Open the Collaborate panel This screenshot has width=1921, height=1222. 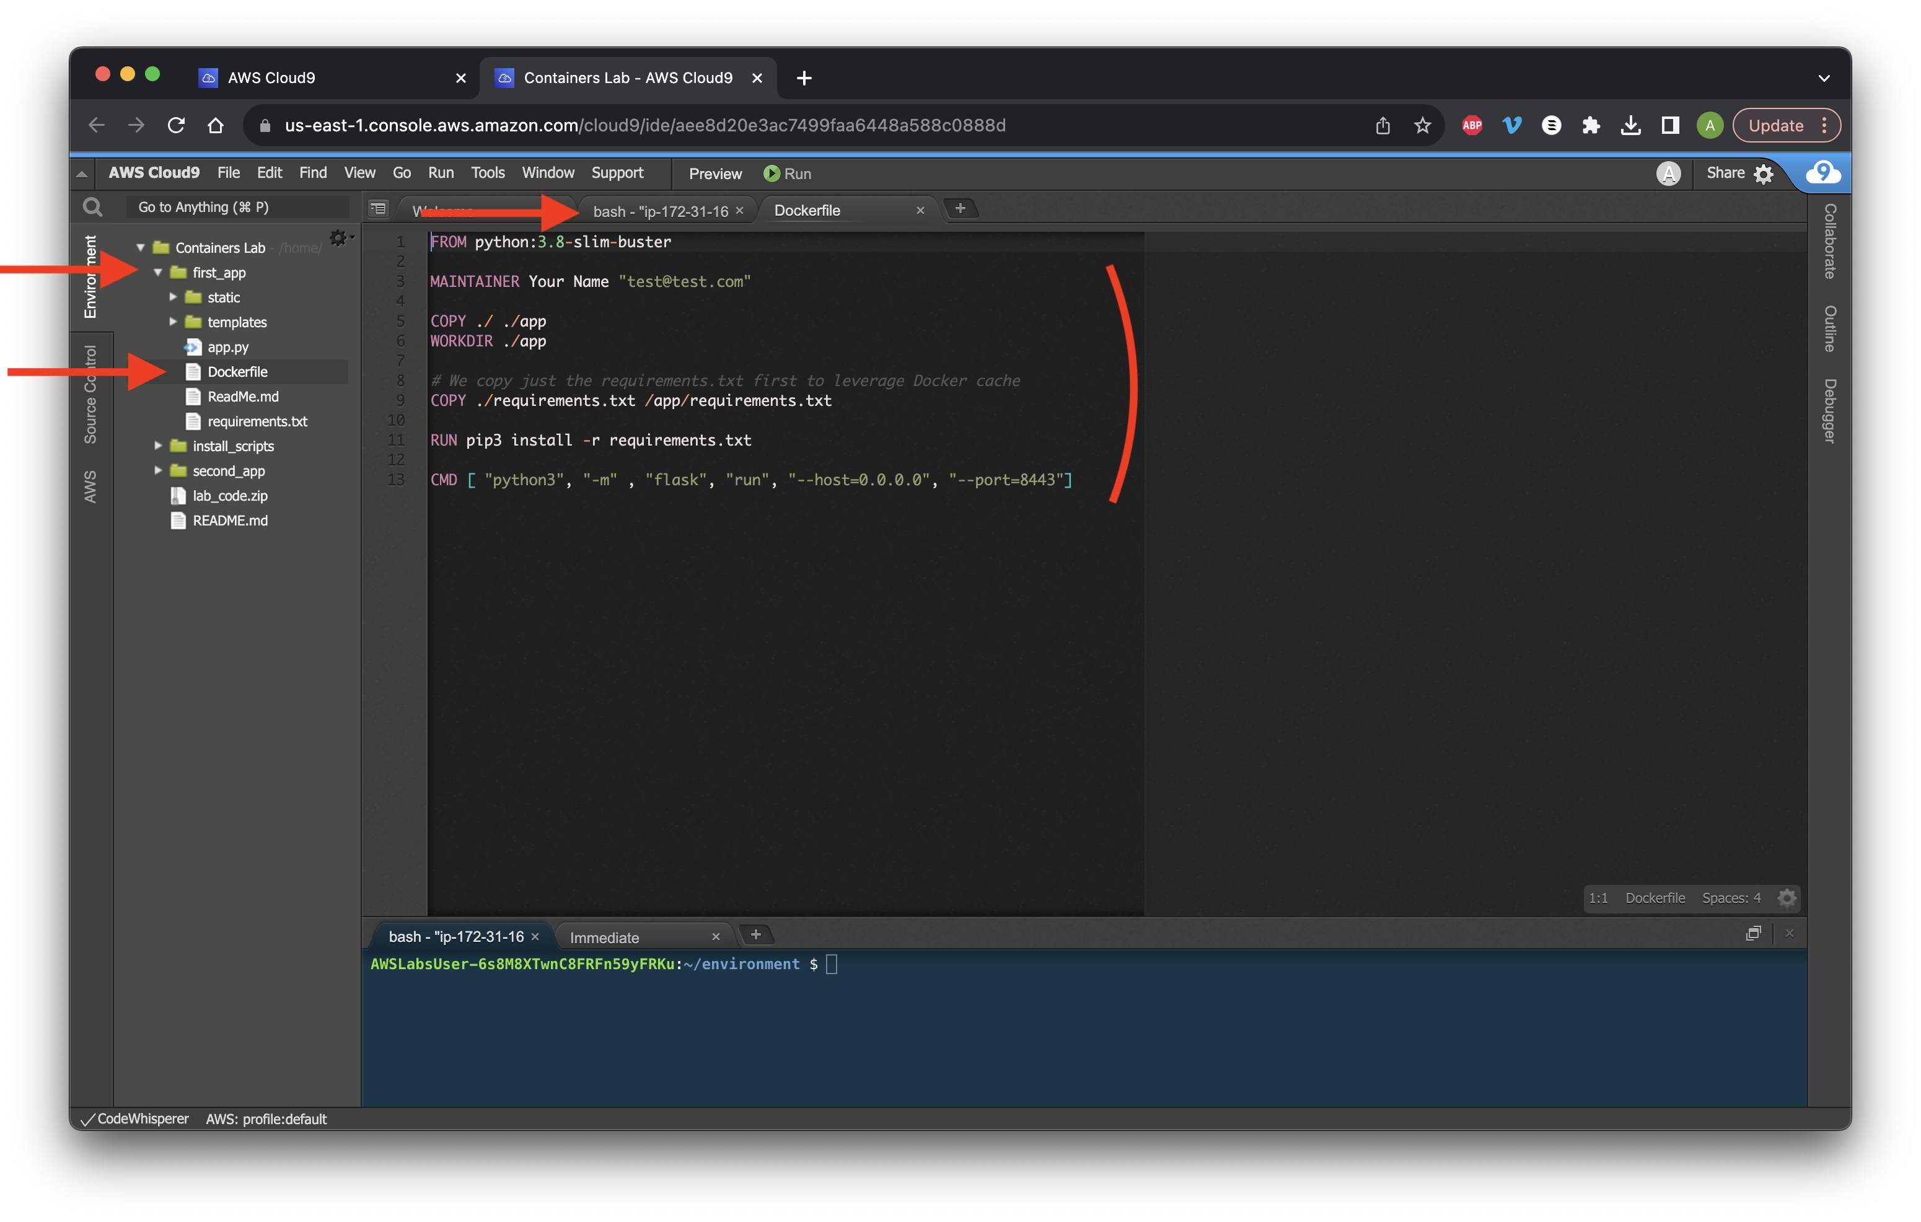point(1829,241)
